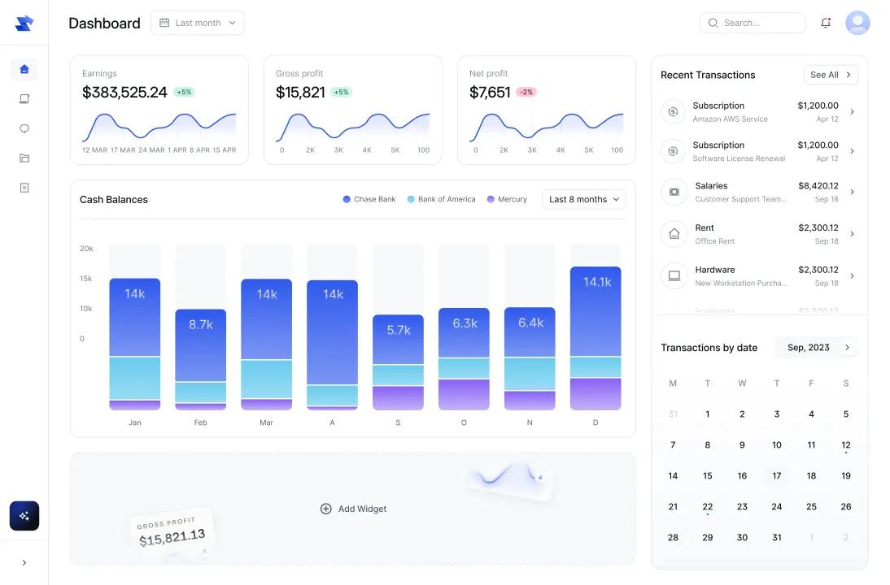This screenshot has height=585, width=890.
Task: Click the December bar in Cash Balances chart
Action: click(x=596, y=338)
